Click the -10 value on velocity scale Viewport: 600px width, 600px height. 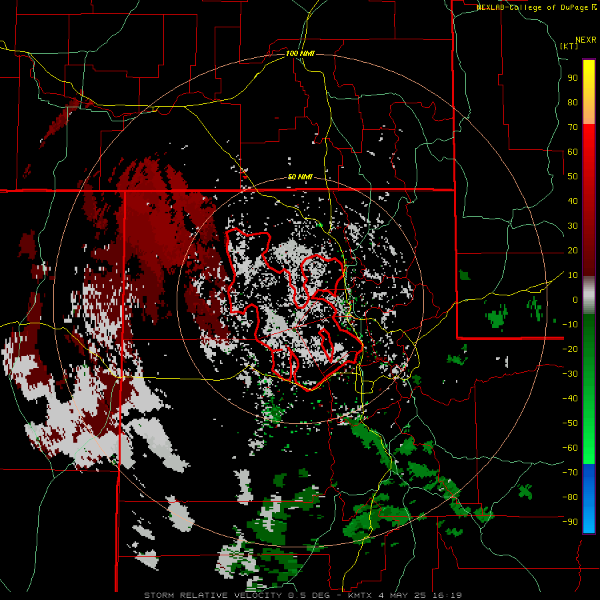(570, 325)
